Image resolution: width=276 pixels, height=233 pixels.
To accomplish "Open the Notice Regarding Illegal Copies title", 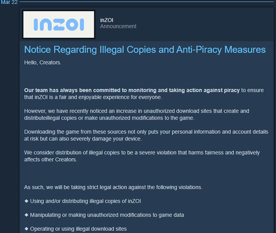I will [x=145, y=49].
